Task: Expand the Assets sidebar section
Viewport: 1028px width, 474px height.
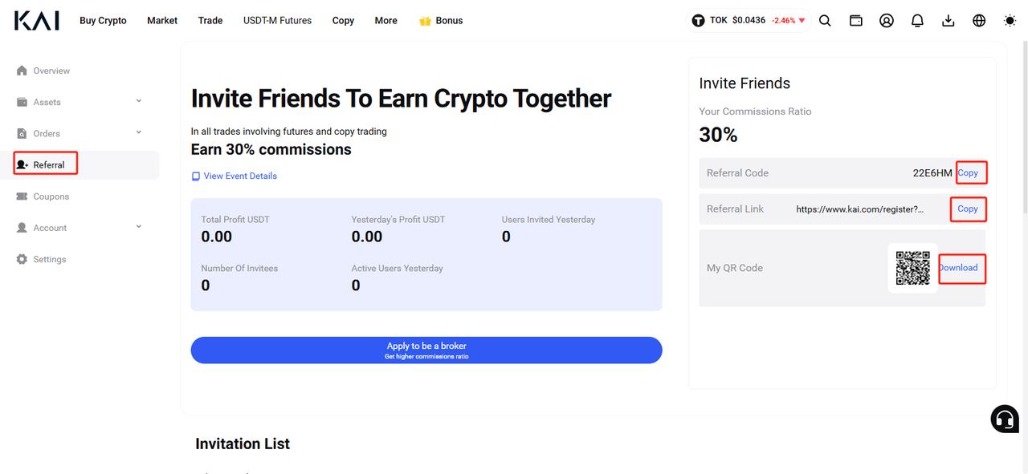Action: [x=79, y=102]
